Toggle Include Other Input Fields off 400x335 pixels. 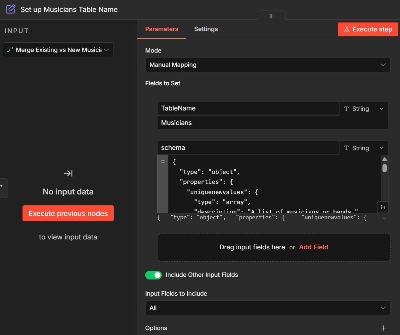click(154, 275)
